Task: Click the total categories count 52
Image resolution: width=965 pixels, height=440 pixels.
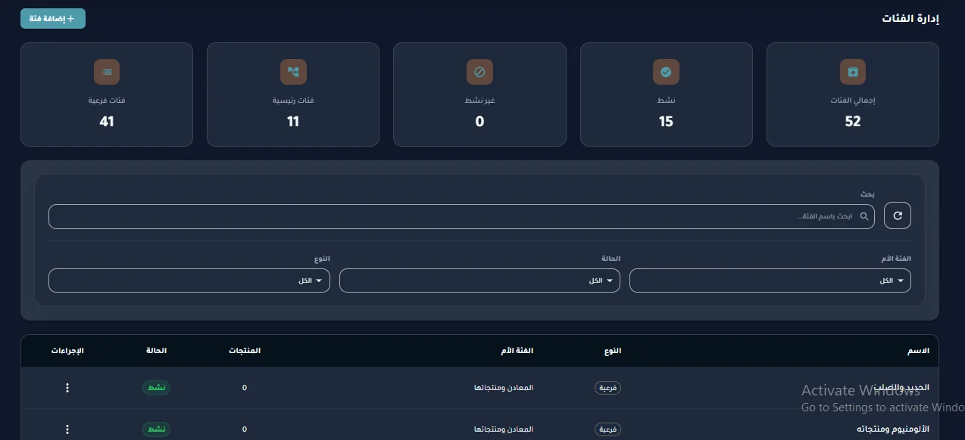Action: (x=853, y=122)
